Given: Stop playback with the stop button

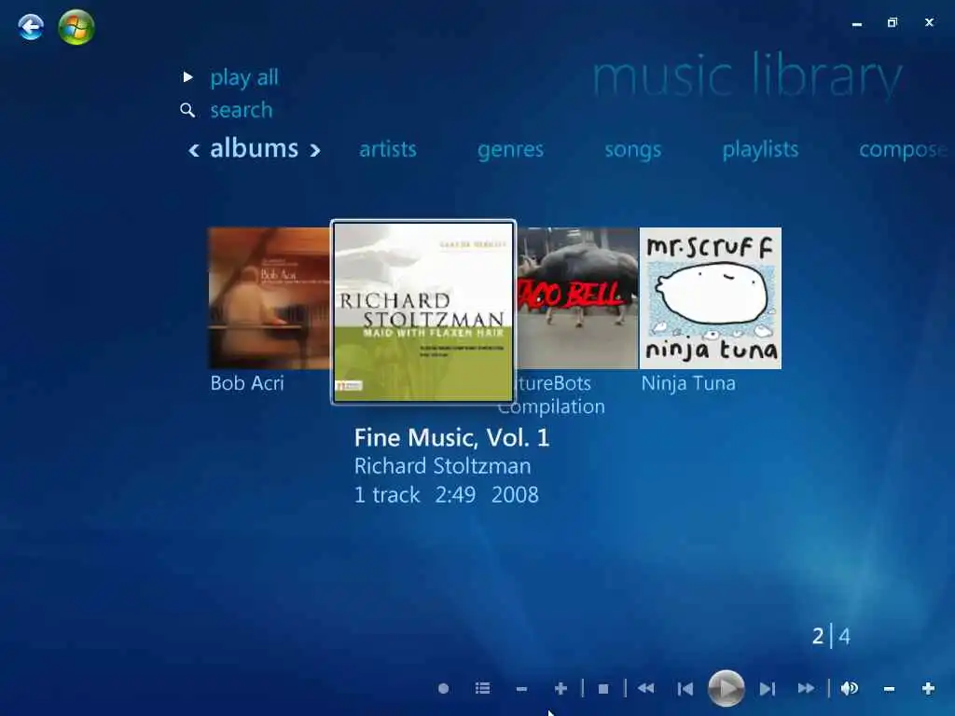Looking at the screenshot, I should tap(603, 689).
